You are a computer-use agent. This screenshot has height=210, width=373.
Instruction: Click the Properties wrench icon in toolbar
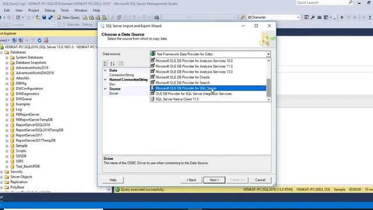point(312,17)
